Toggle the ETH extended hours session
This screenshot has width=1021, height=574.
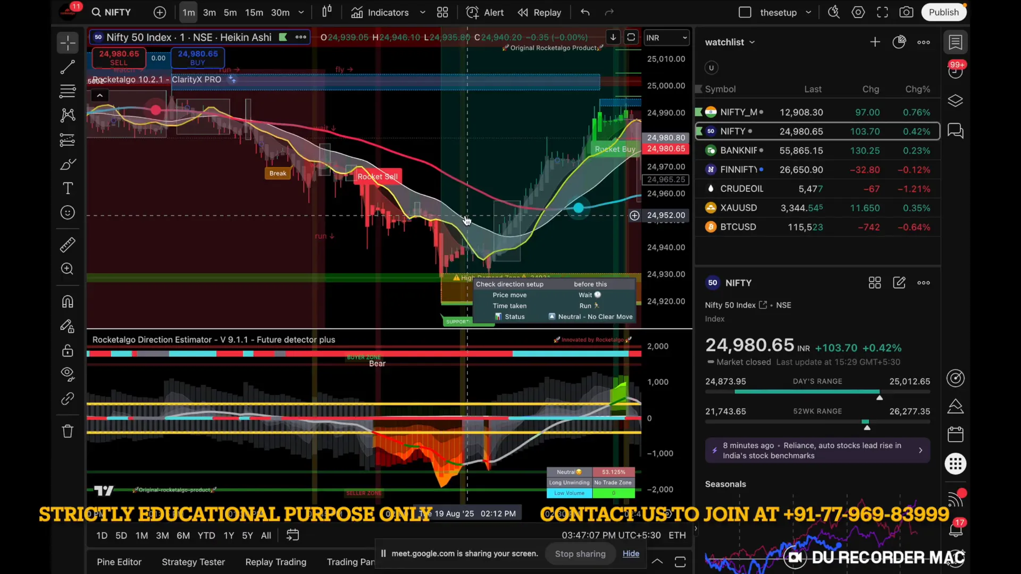pos(677,536)
